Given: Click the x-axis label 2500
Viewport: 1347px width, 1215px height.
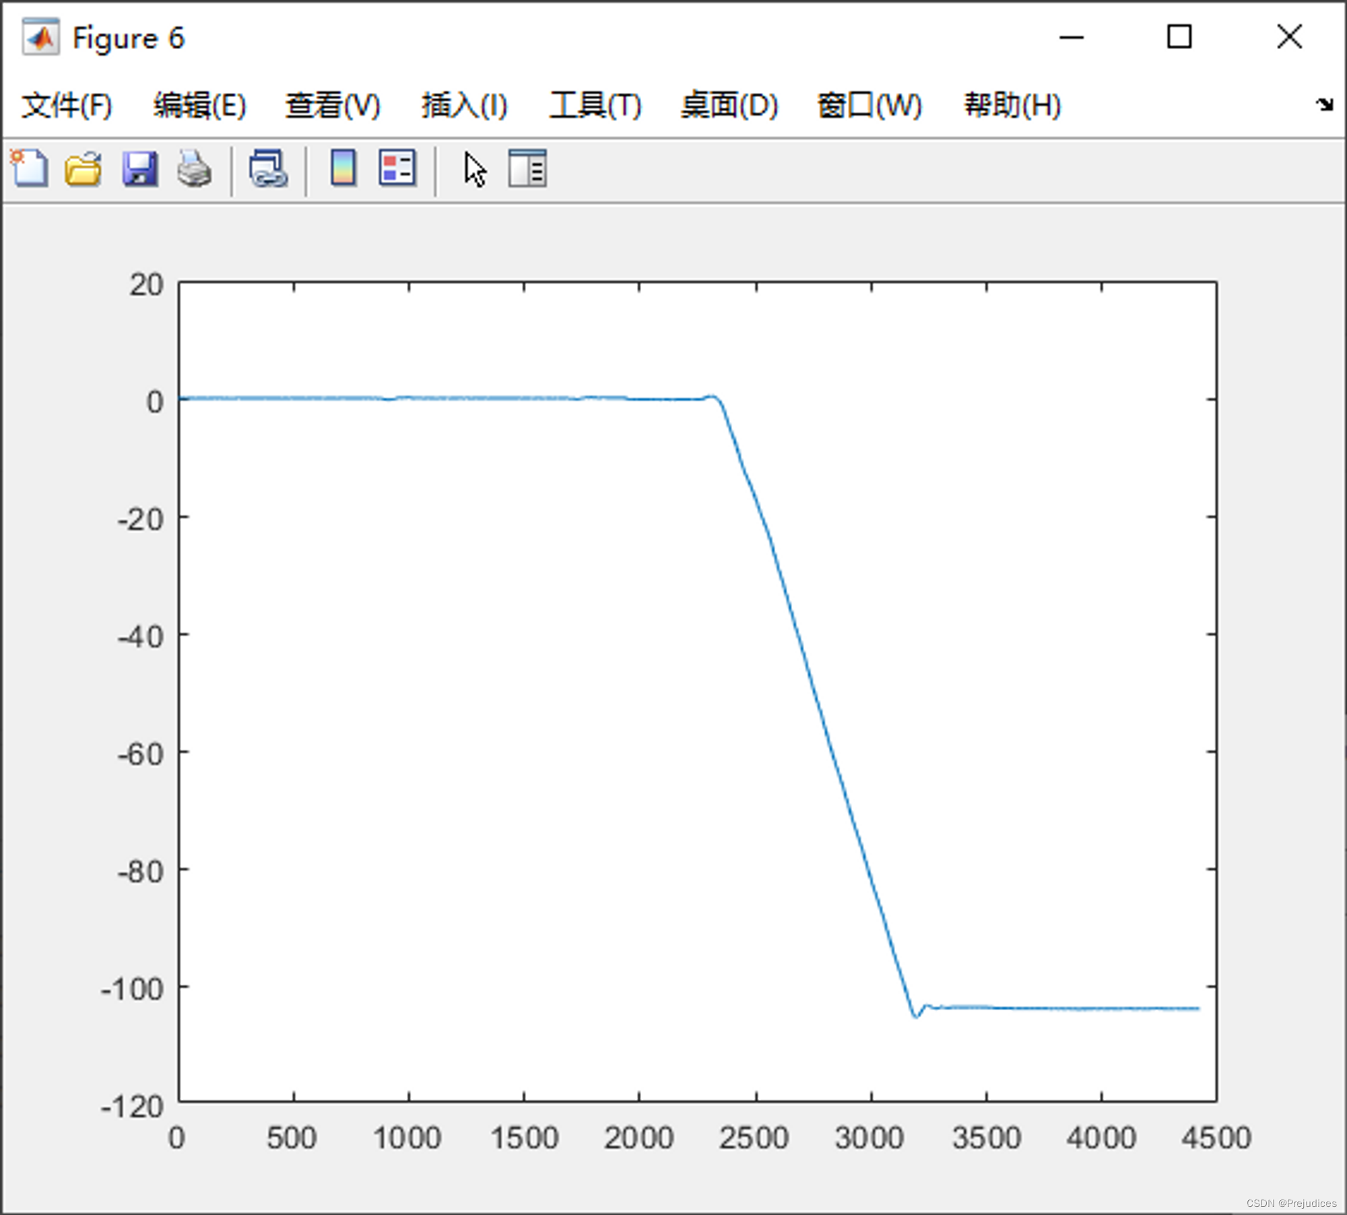Looking at the screenshot, I should [x=754, y=1138].
